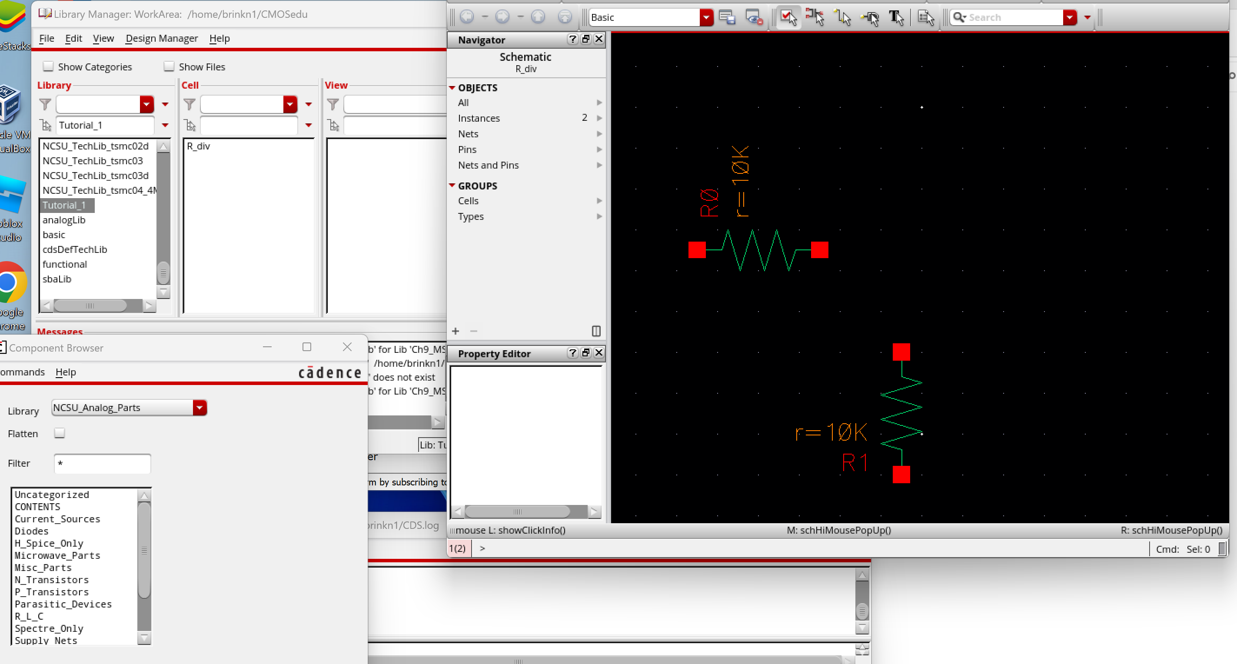Click the Library filter funnel icon
This screenshot has width=1237, height=664.
pyautogui.click(x=45, y=104)
